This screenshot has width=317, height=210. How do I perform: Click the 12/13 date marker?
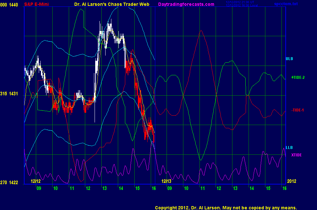click(x=166, y=181)
